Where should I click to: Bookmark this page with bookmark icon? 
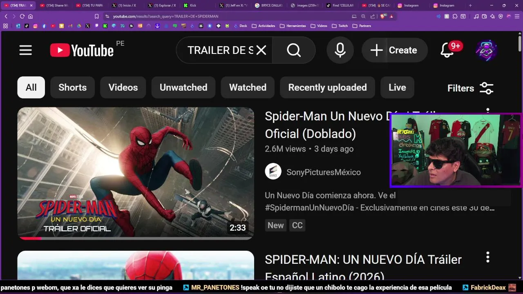pyautogui.click(x=96, y=16)
